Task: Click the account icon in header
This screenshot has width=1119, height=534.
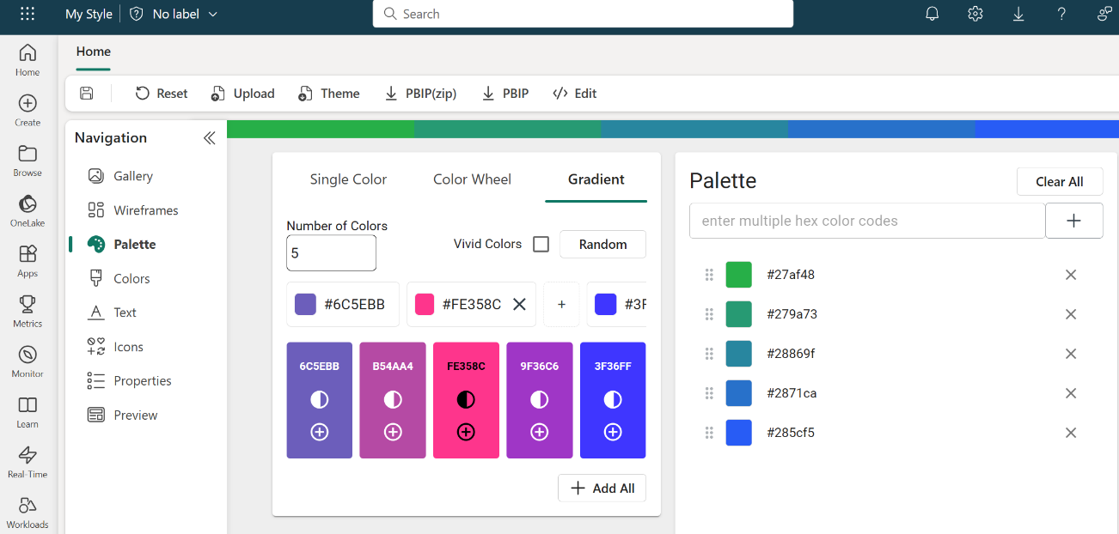Action: pyautogui.click(x=1104, y=14)
